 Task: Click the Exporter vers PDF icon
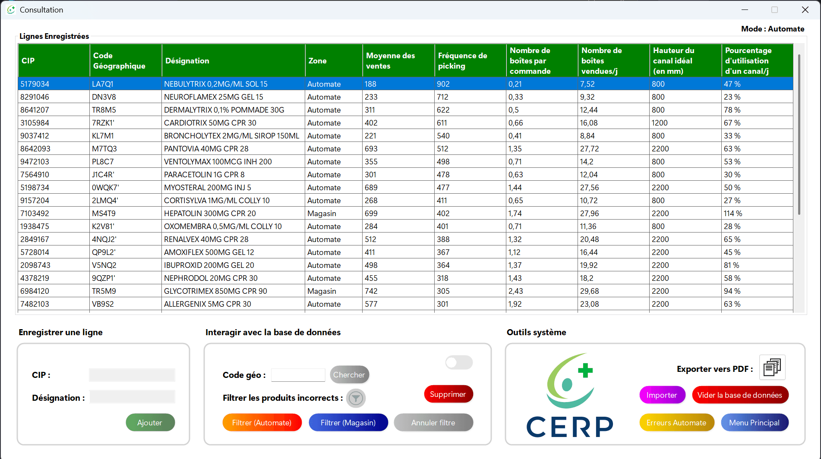(x=772, y=367)
